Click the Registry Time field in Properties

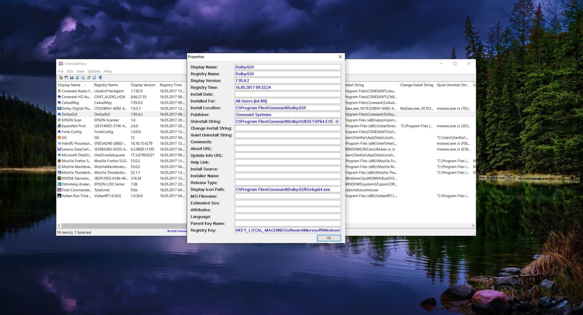point(288,87)
